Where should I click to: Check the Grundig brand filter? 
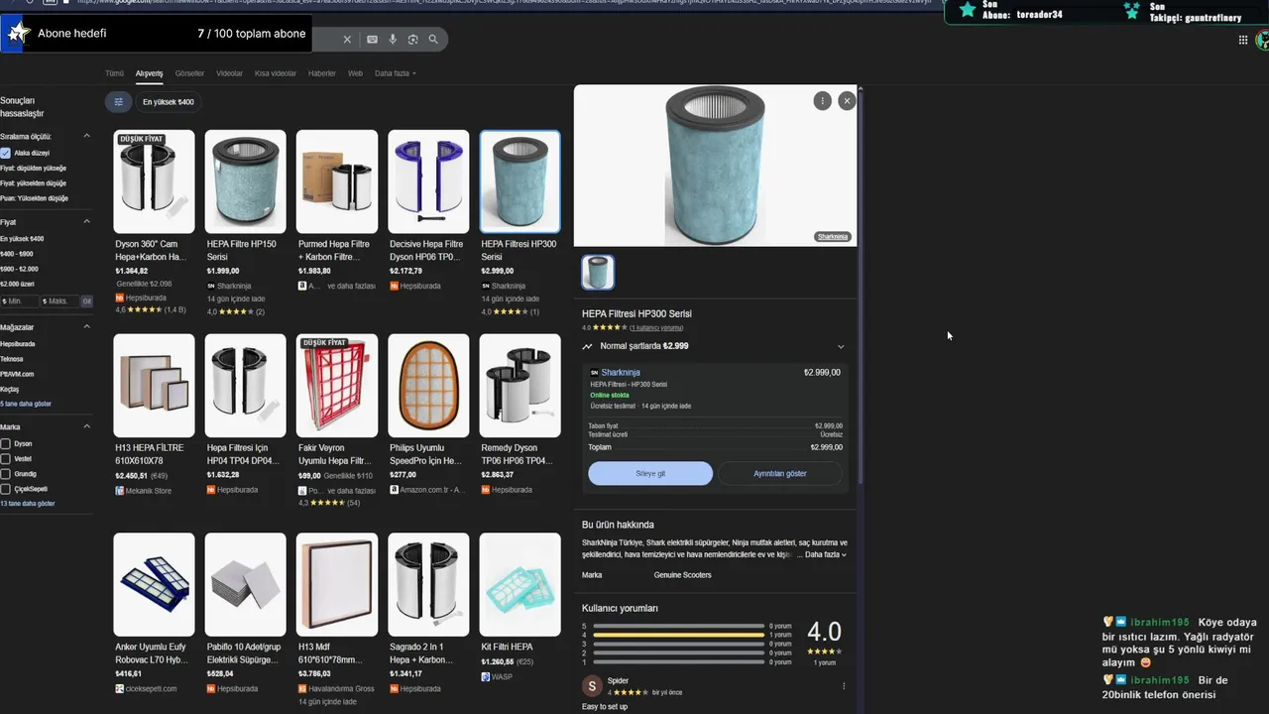pyautogui.click(x=6, y=473)
